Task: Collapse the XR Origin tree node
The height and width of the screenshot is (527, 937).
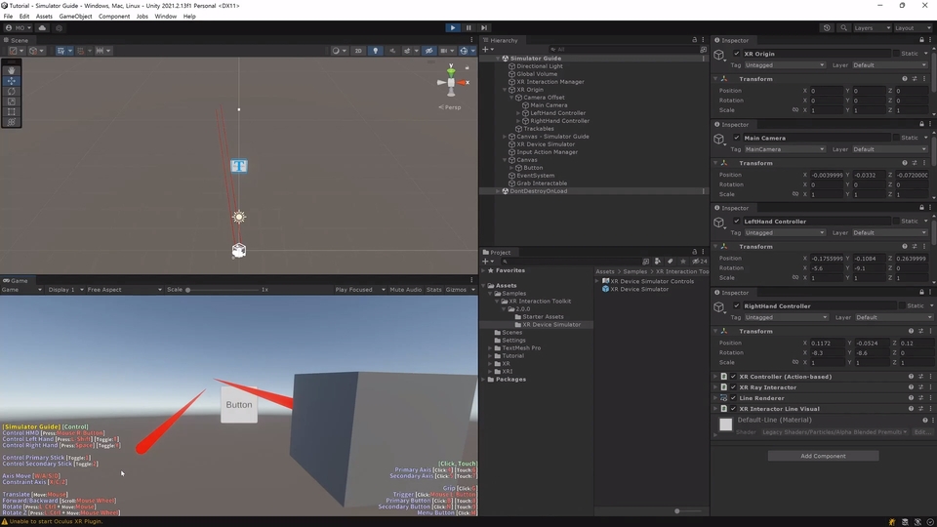Action: [x=505, y=90]
